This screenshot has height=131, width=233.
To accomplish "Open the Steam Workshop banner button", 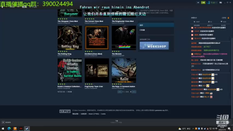I will pyautogui.click(x=154, y=46).
